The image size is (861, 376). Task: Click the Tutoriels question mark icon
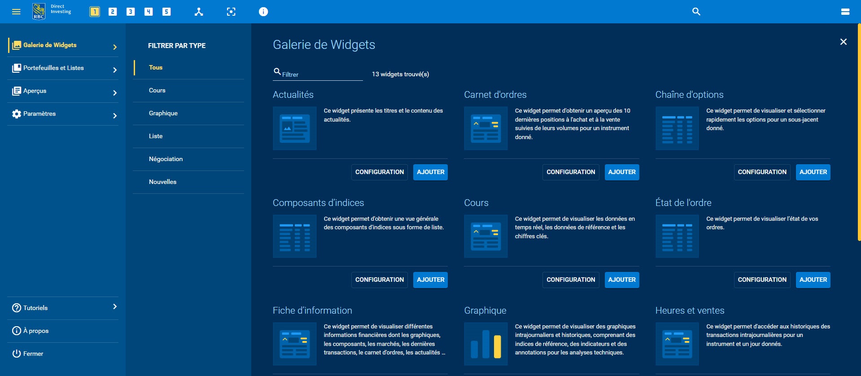pyautogui.click(x=17, y=308)
